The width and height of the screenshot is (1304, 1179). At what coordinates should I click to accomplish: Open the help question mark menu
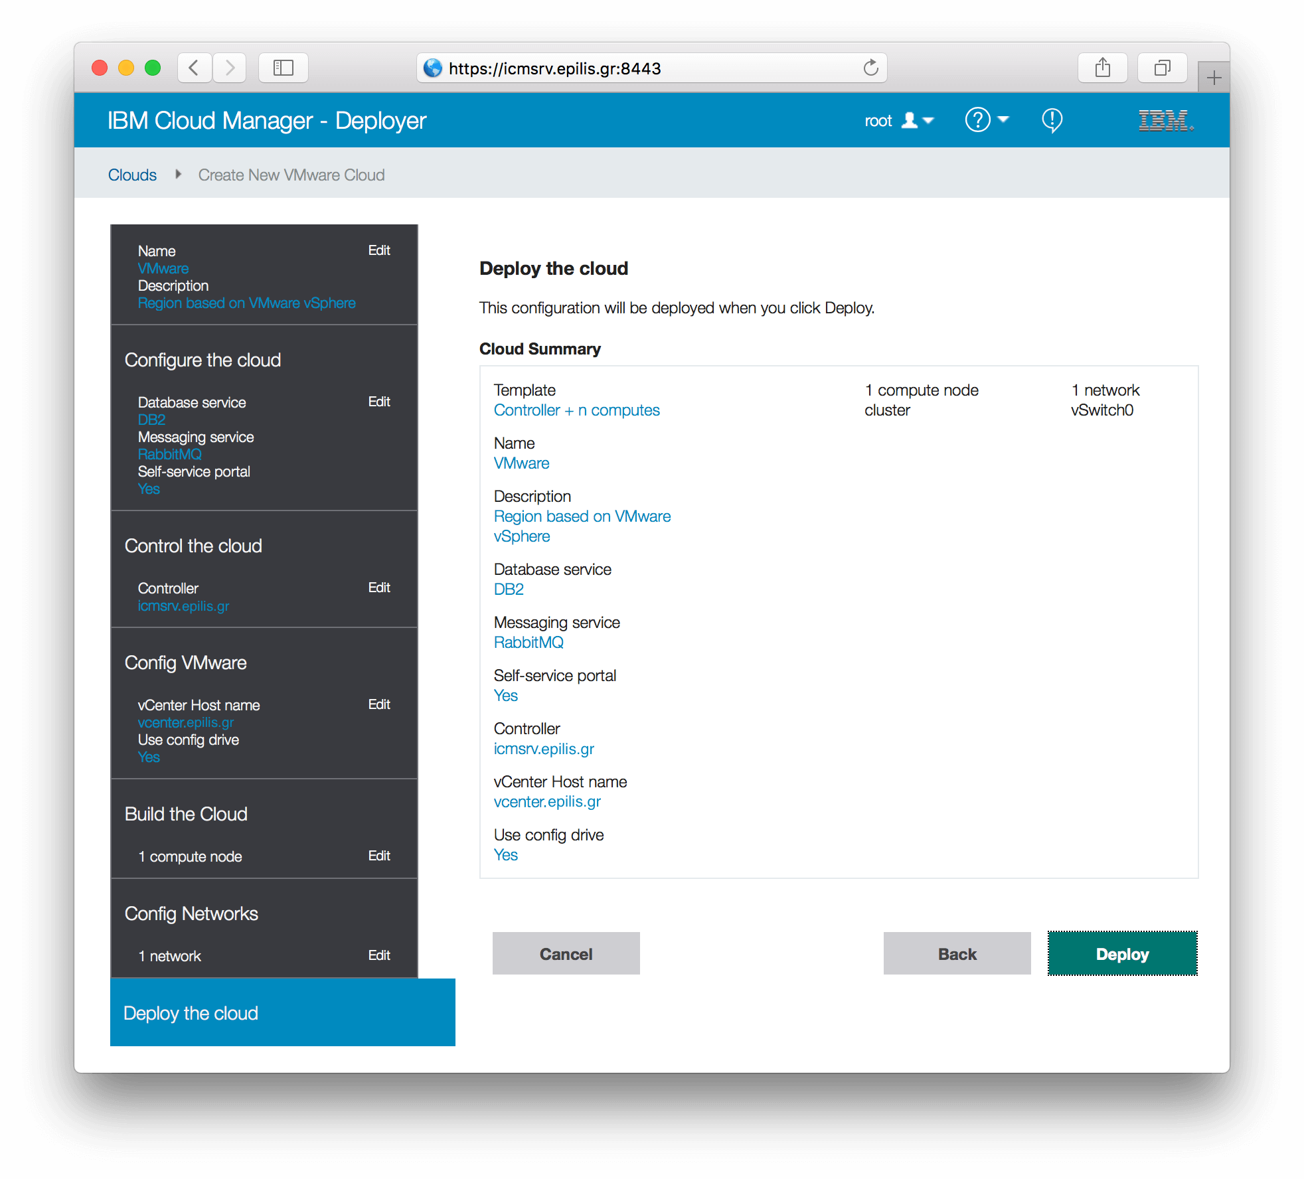(x=987, y=120)
